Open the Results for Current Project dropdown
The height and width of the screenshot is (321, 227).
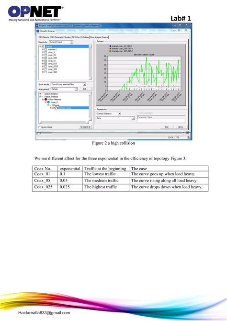61,42
